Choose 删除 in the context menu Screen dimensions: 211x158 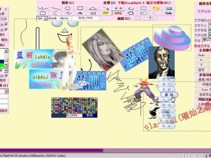[169, 95]
